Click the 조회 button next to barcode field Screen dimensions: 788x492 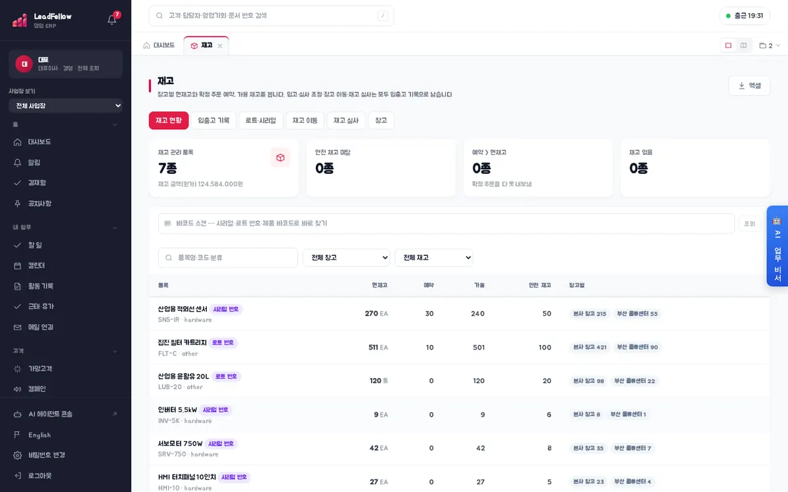tap(749, 224)
